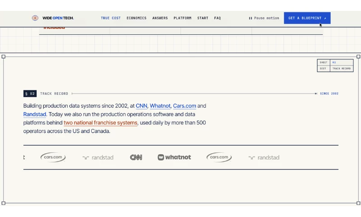This screenshot has height=217, width=361.
Task: Follow the Whatnot text link
Action: [x=160, y=106]
